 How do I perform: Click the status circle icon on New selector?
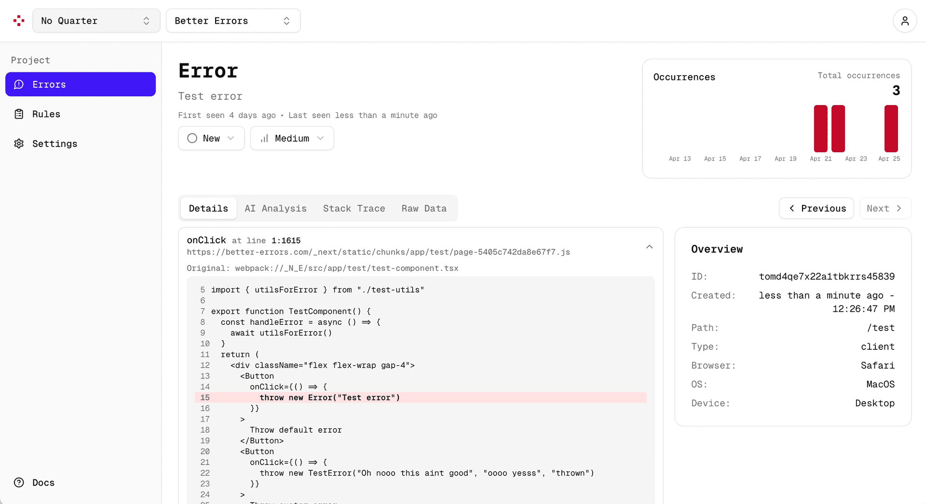(x=191, y=138)
